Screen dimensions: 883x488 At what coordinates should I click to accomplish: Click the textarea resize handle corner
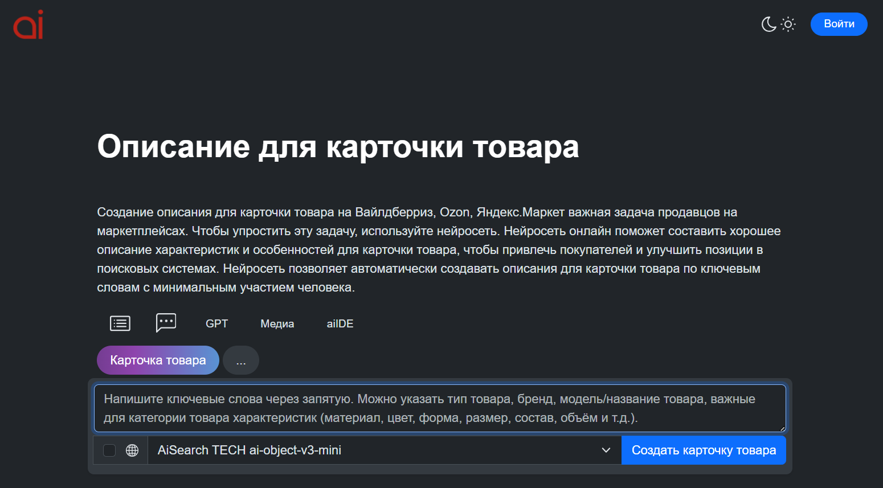tap(782, 428)
